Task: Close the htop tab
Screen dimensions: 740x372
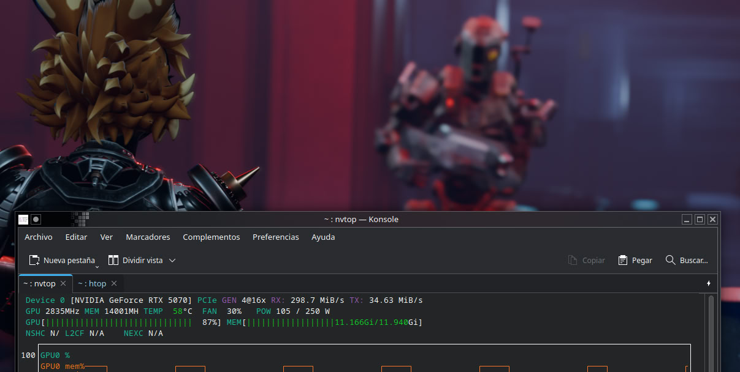Action: coord(114,283)
